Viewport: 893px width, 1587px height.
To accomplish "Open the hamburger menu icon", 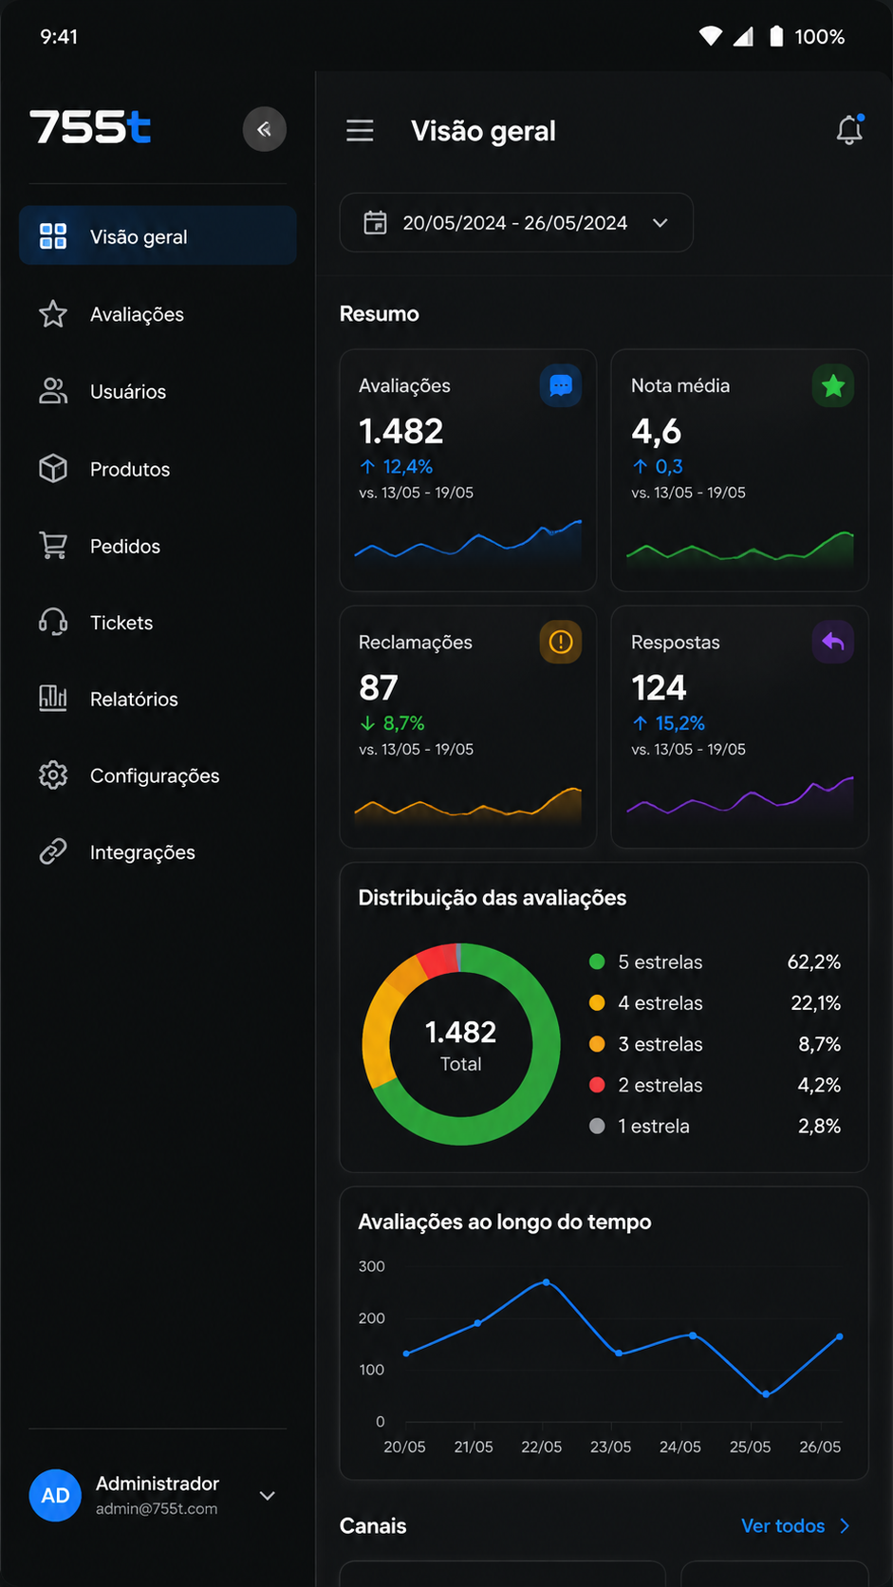I will point(360,130).
